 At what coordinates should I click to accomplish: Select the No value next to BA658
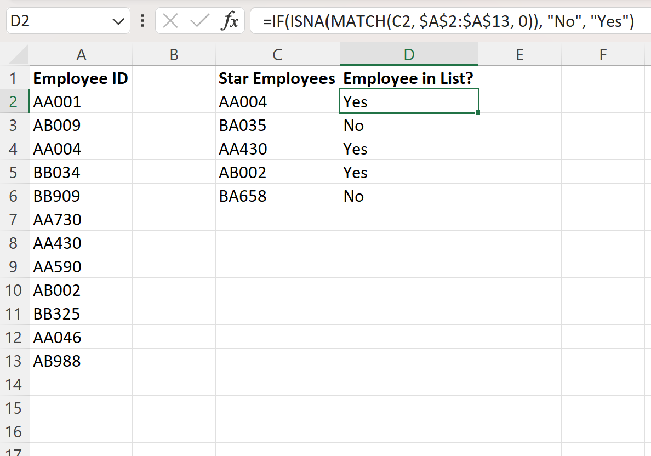pyautogui.click(x=409, y=196)
